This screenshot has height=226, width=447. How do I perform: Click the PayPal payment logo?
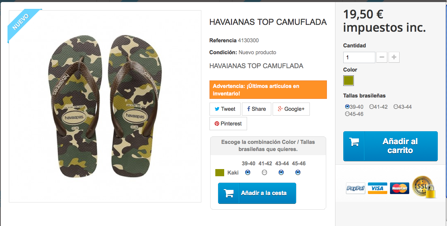pos(356,188)
